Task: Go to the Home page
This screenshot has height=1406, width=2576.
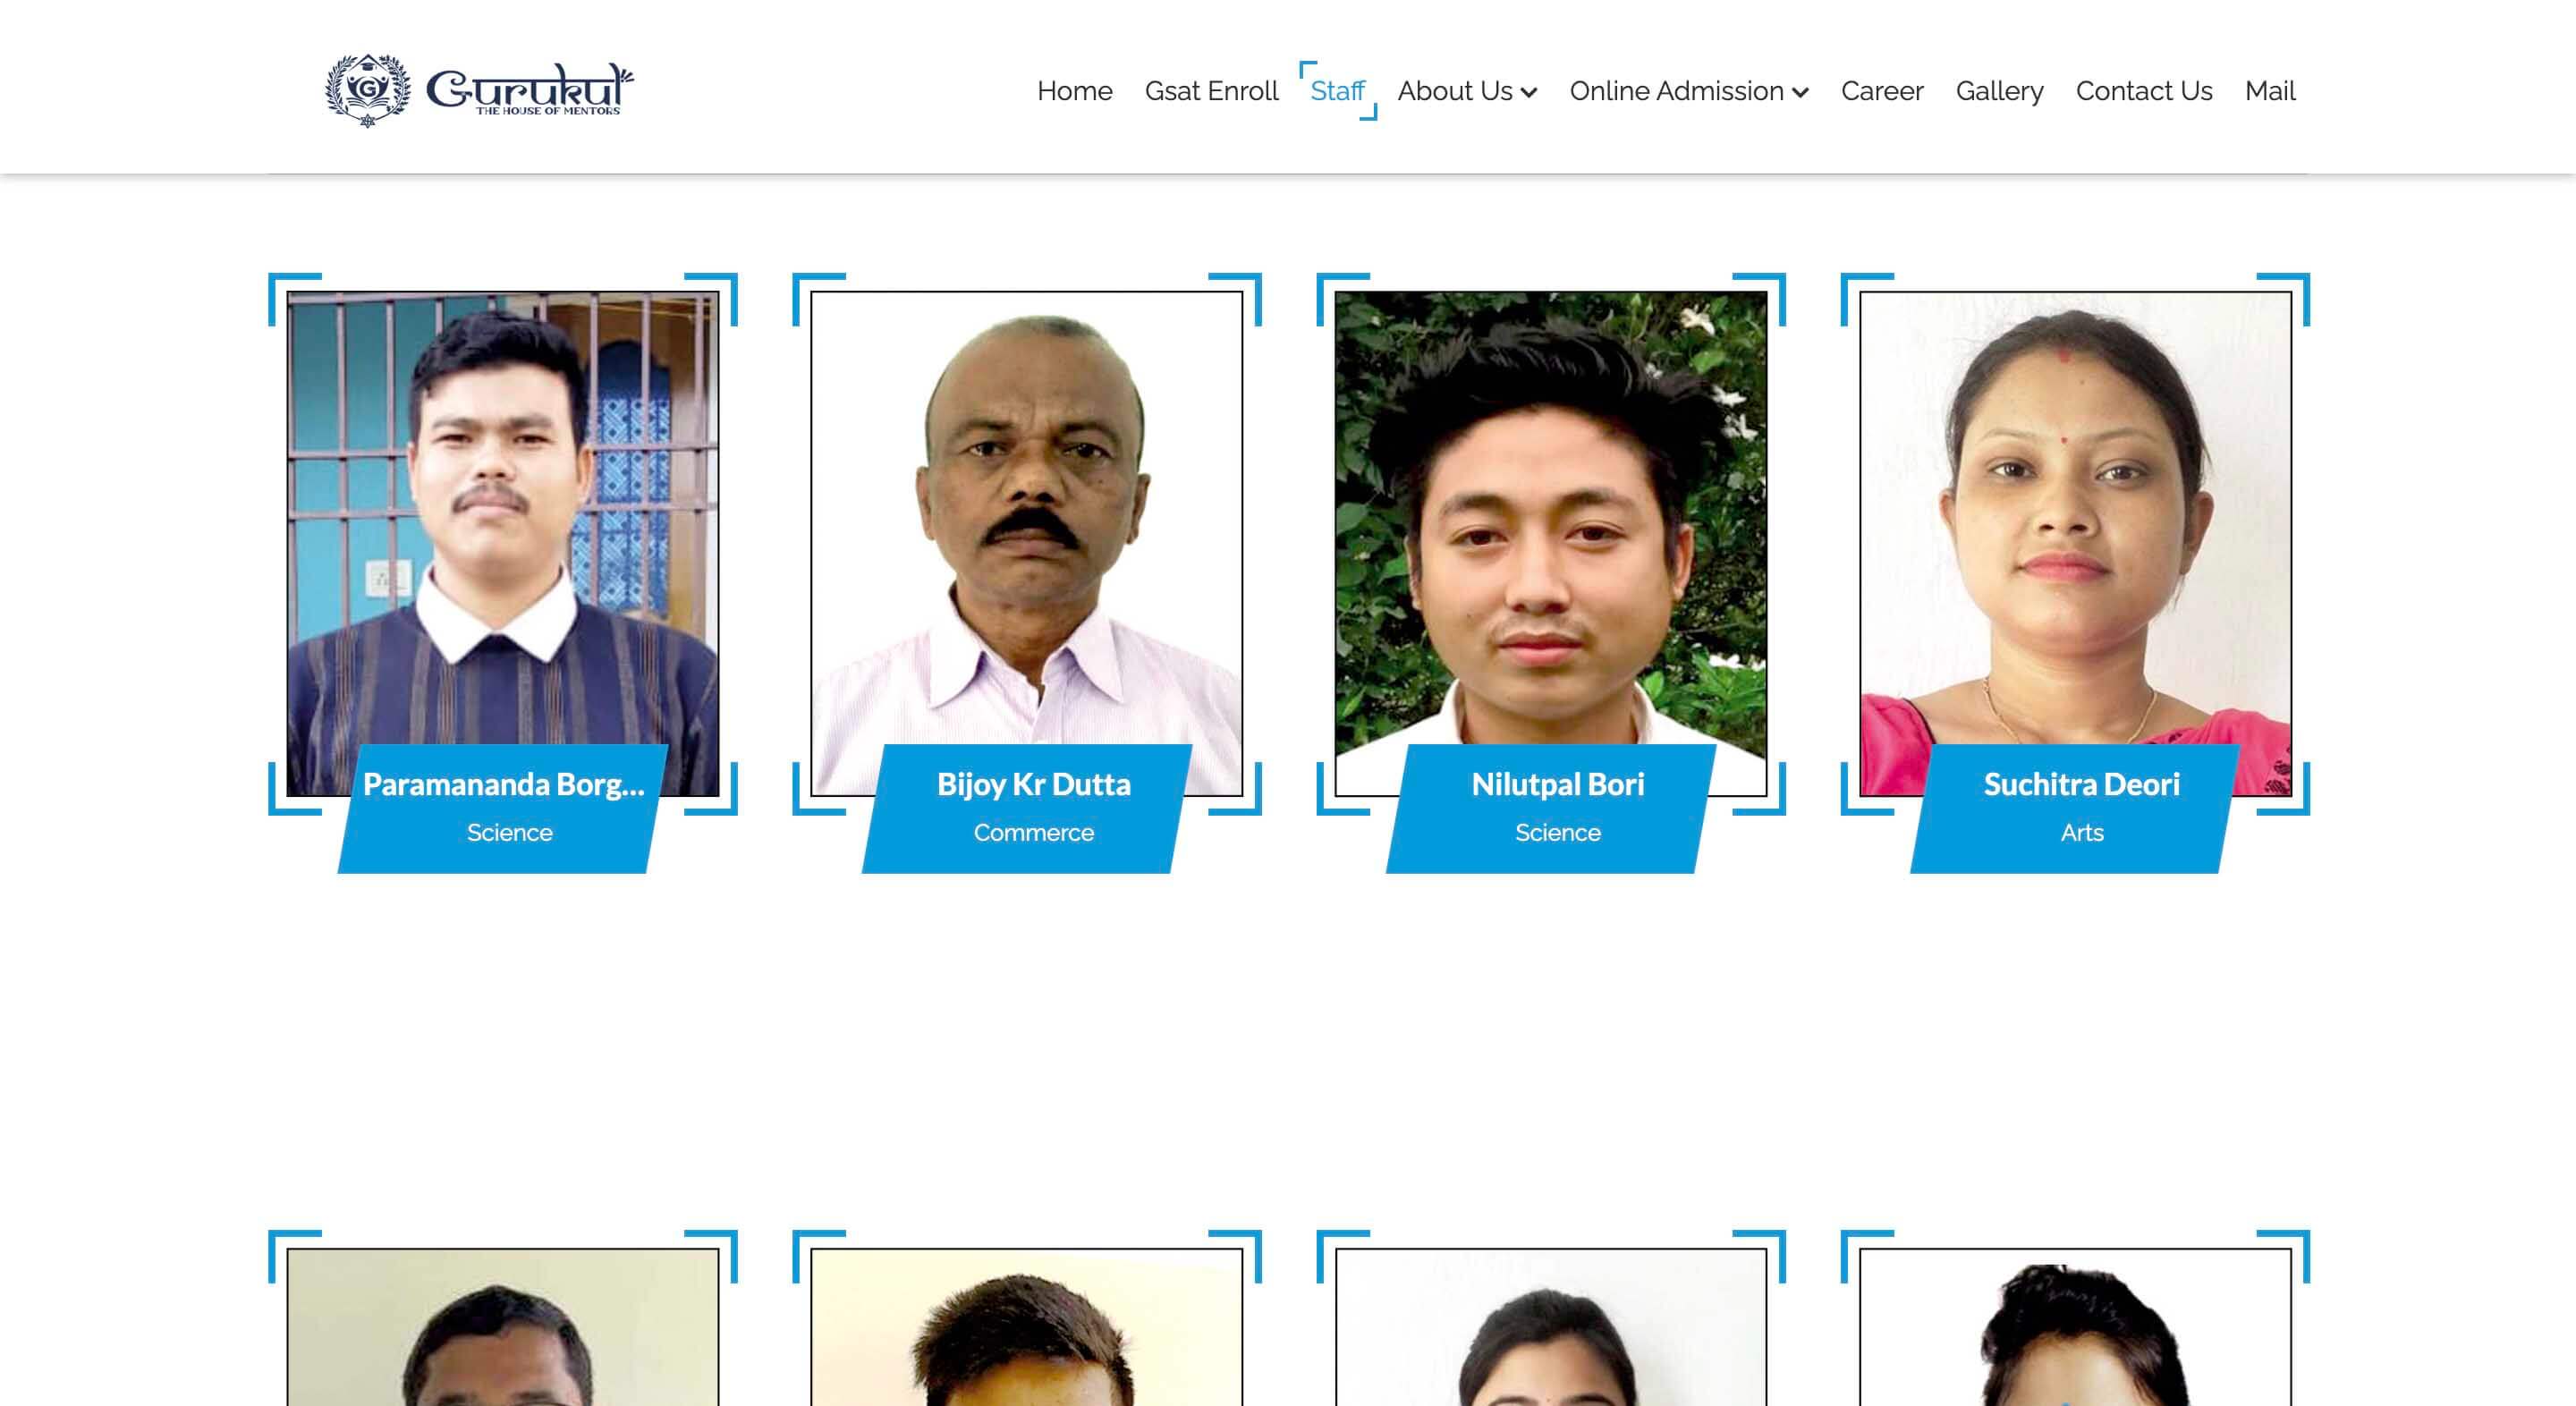Action: point(1074,91)
